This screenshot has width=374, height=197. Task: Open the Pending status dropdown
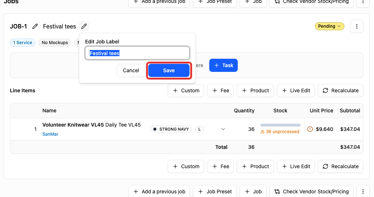[x=329, y=26]
